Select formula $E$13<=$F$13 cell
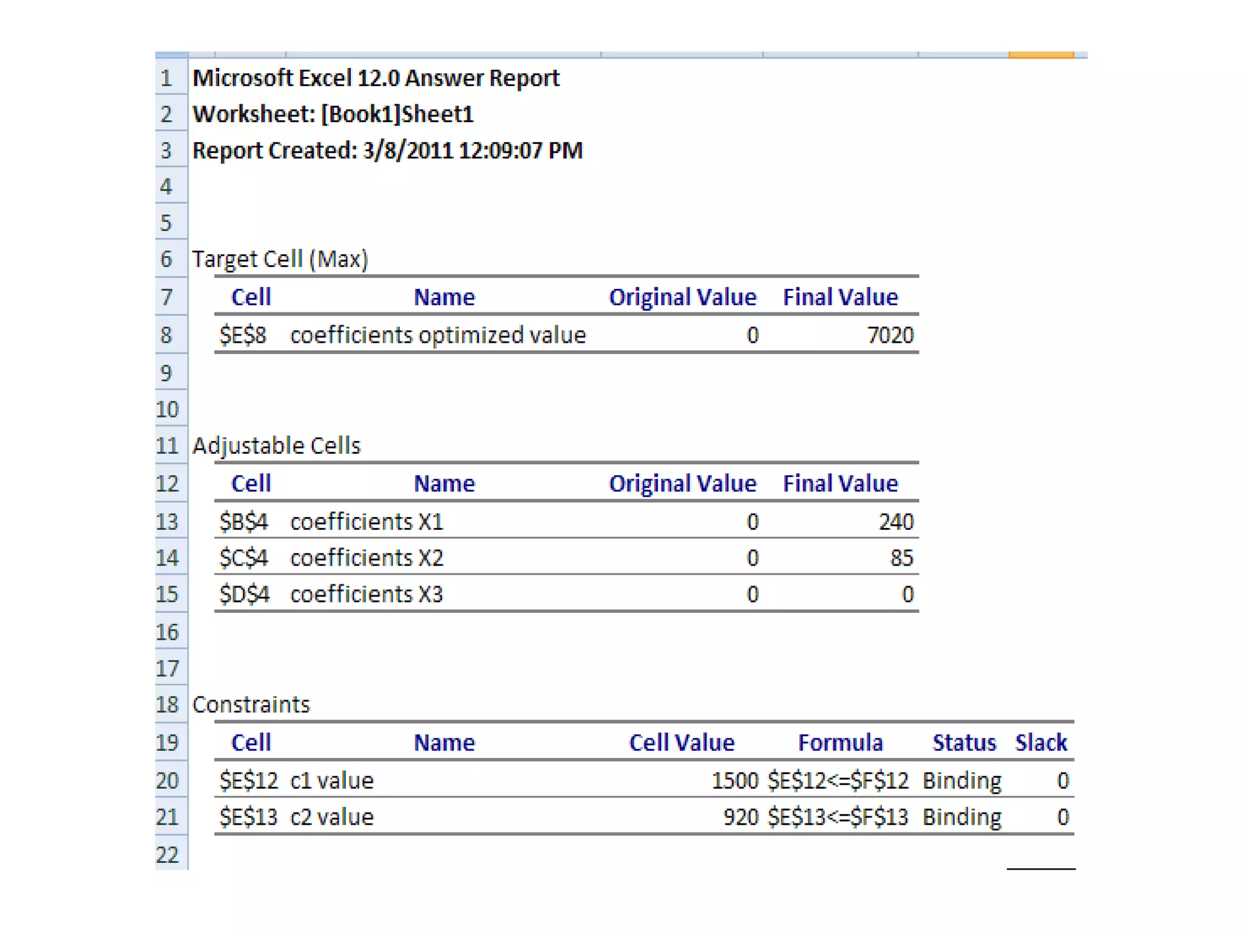 click(838, 817)
